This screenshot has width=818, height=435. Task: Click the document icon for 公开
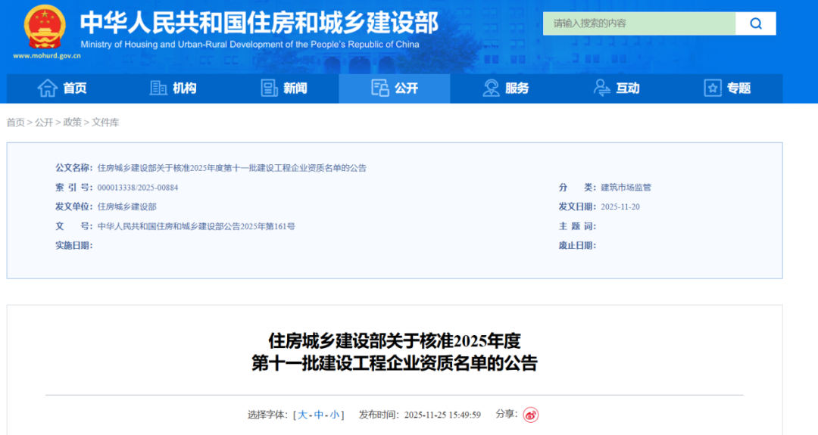click(x=380, y=89)
